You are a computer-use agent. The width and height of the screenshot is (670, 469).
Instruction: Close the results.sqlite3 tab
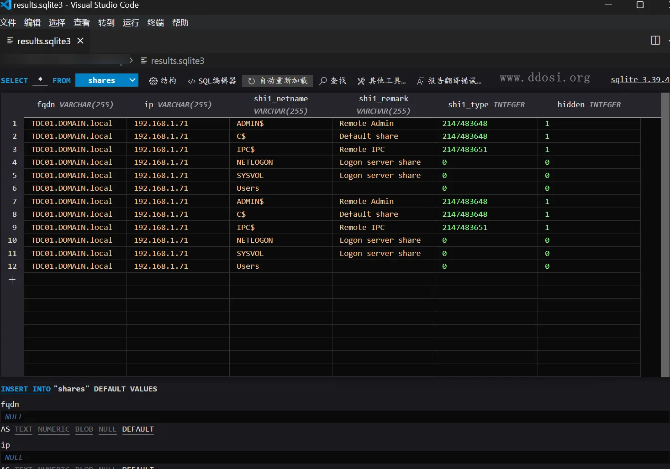click(80, 41)
